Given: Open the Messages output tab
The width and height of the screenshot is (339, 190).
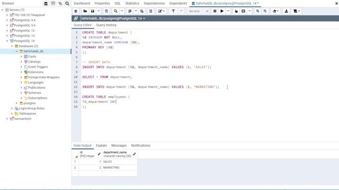Looking at the screenshot, I should pyautogui.click(x=119, y=146).
